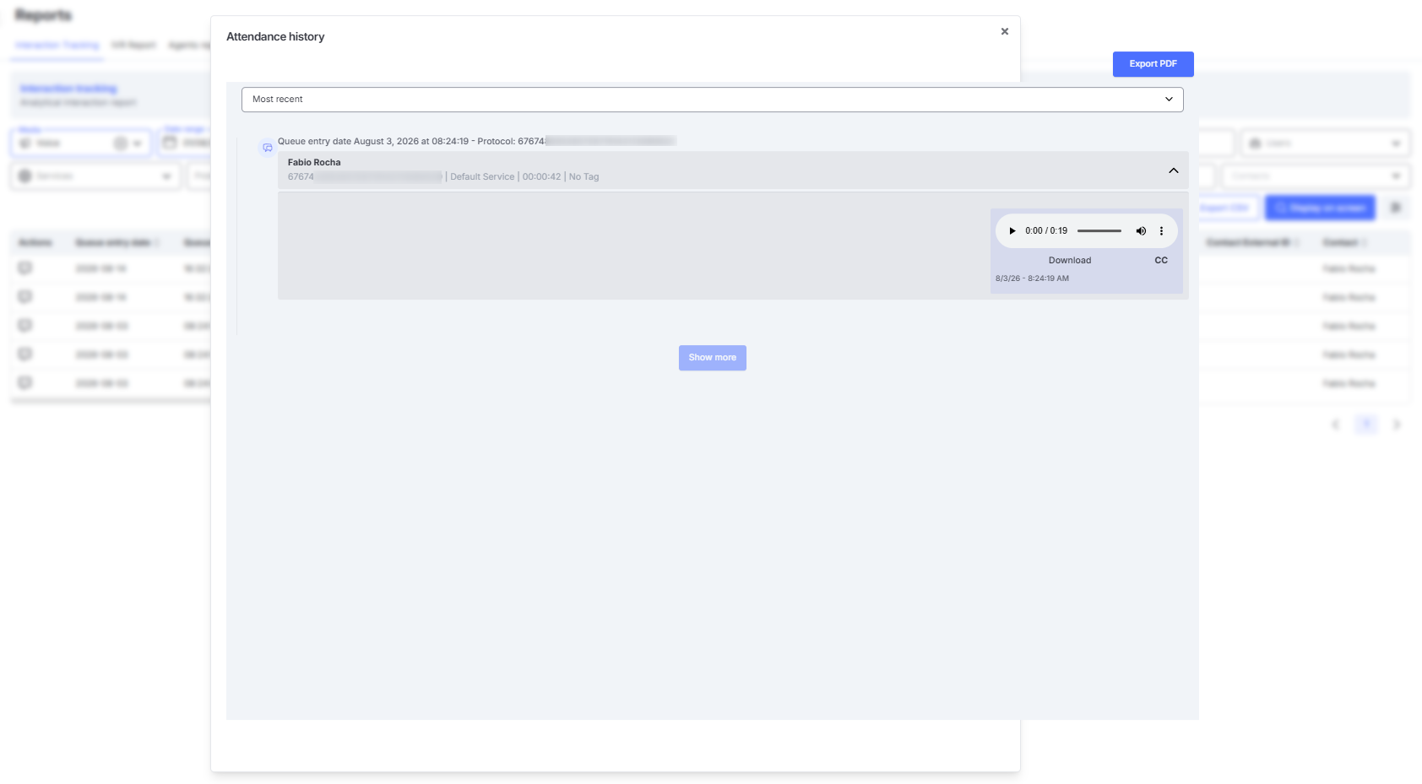Viewport: 1422px width, 784px height.
Task: Play the audio recording
Action: [x=1012, y=231]
